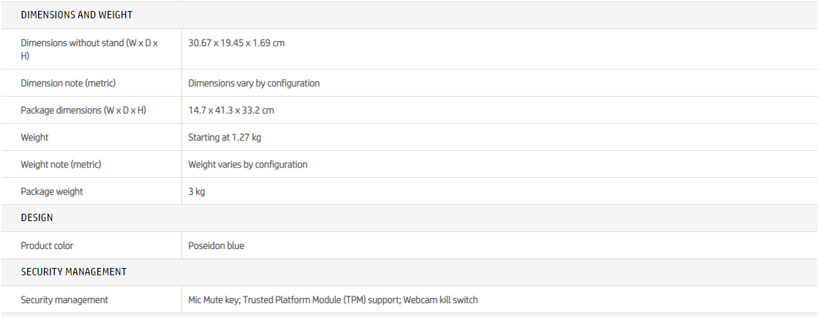Click the 30.67 x 19.45 x 1.69 cm value
The height and width of the screenshot is (317, 820).
[236, 43]
